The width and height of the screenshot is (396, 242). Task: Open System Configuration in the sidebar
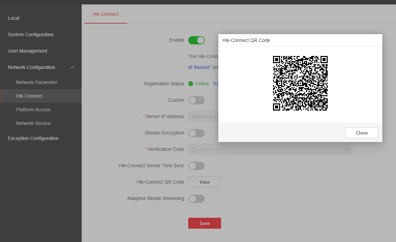[x=31, y=34]
